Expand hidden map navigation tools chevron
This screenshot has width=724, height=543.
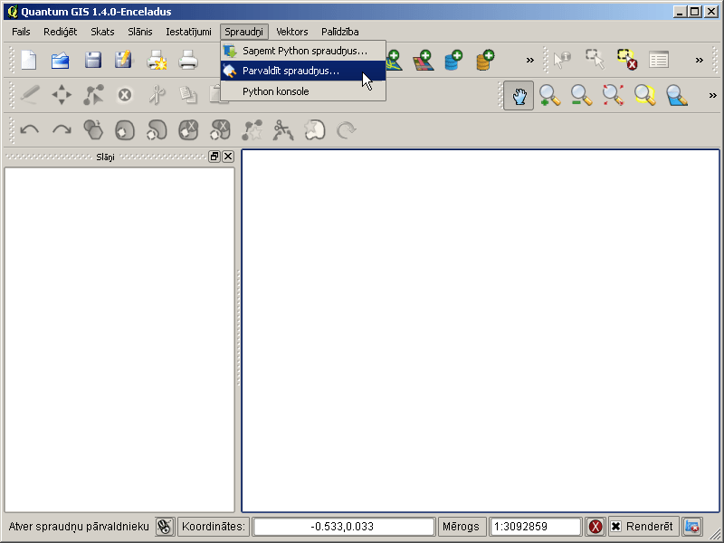click(x=712, y=96)
